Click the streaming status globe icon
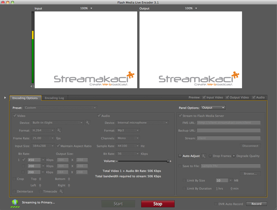Viewport: 277px width, 210px height. 15,203
